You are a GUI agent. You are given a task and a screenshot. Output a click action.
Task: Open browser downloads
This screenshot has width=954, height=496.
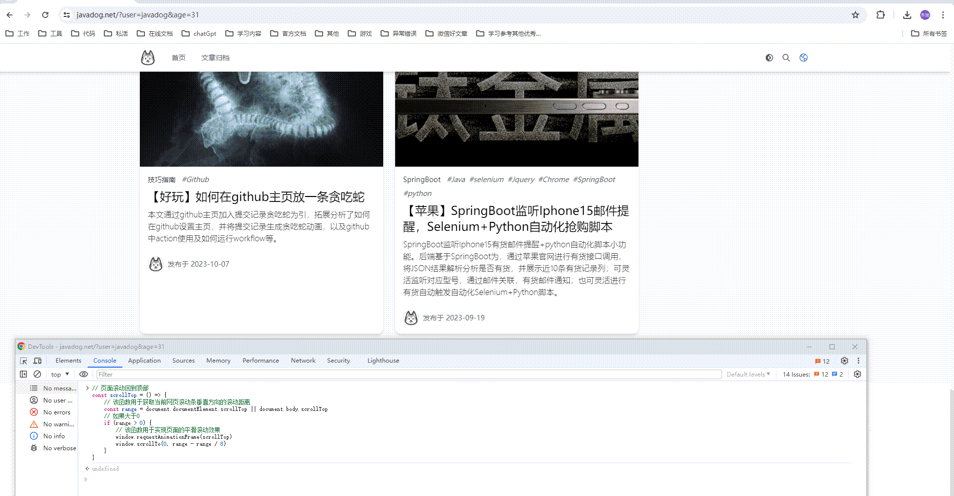click(907, 15)
